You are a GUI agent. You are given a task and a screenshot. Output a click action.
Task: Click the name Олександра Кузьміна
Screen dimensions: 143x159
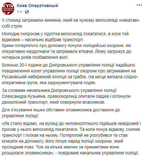[x=23, y=96]
